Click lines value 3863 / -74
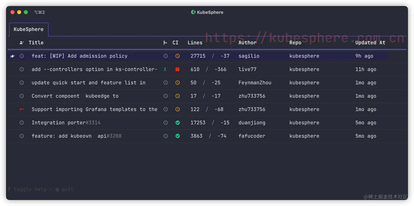Image resolution: width=414 pixels, height=206 pixels. pyautogui.click(x=209, y=136)
